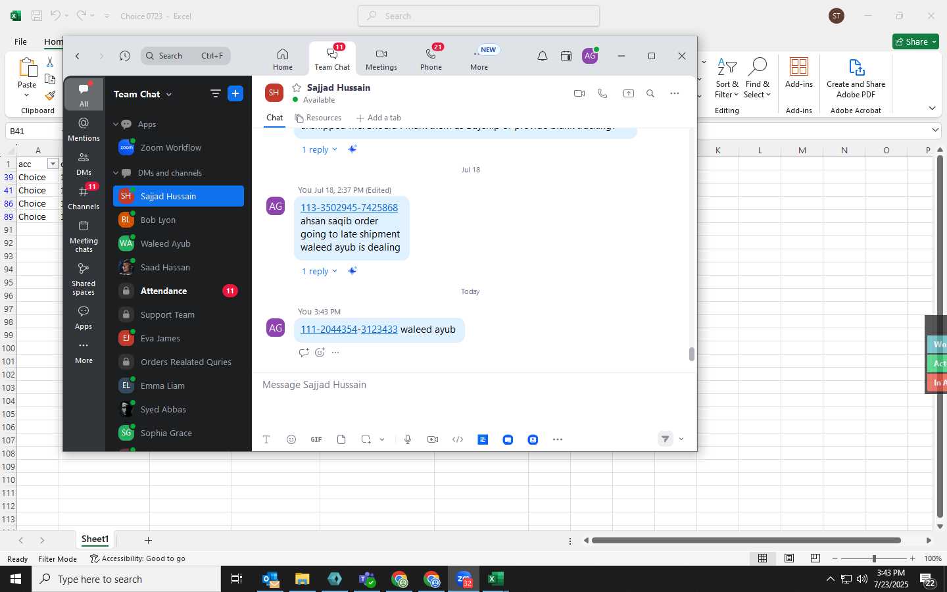Open the Excel File menu
This screenshot has width=947, height=592.
point(20,41)
